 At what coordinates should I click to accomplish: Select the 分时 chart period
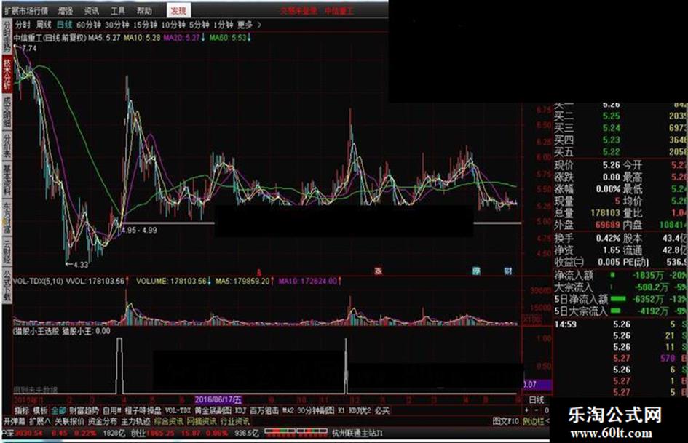point(23,25)
